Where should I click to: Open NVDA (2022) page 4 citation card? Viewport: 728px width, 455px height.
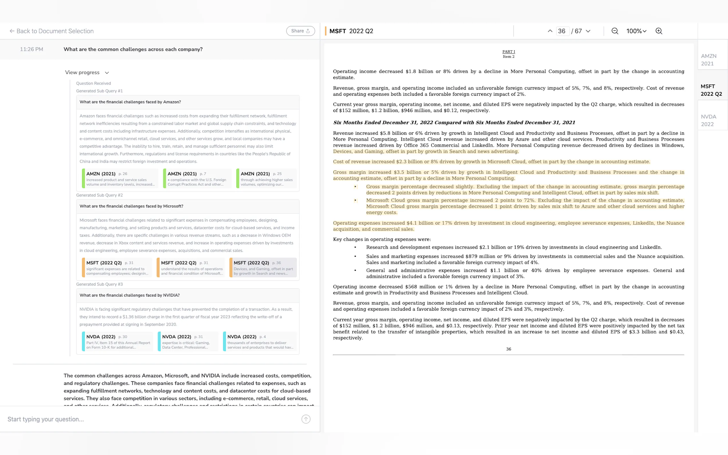(260, 342)
